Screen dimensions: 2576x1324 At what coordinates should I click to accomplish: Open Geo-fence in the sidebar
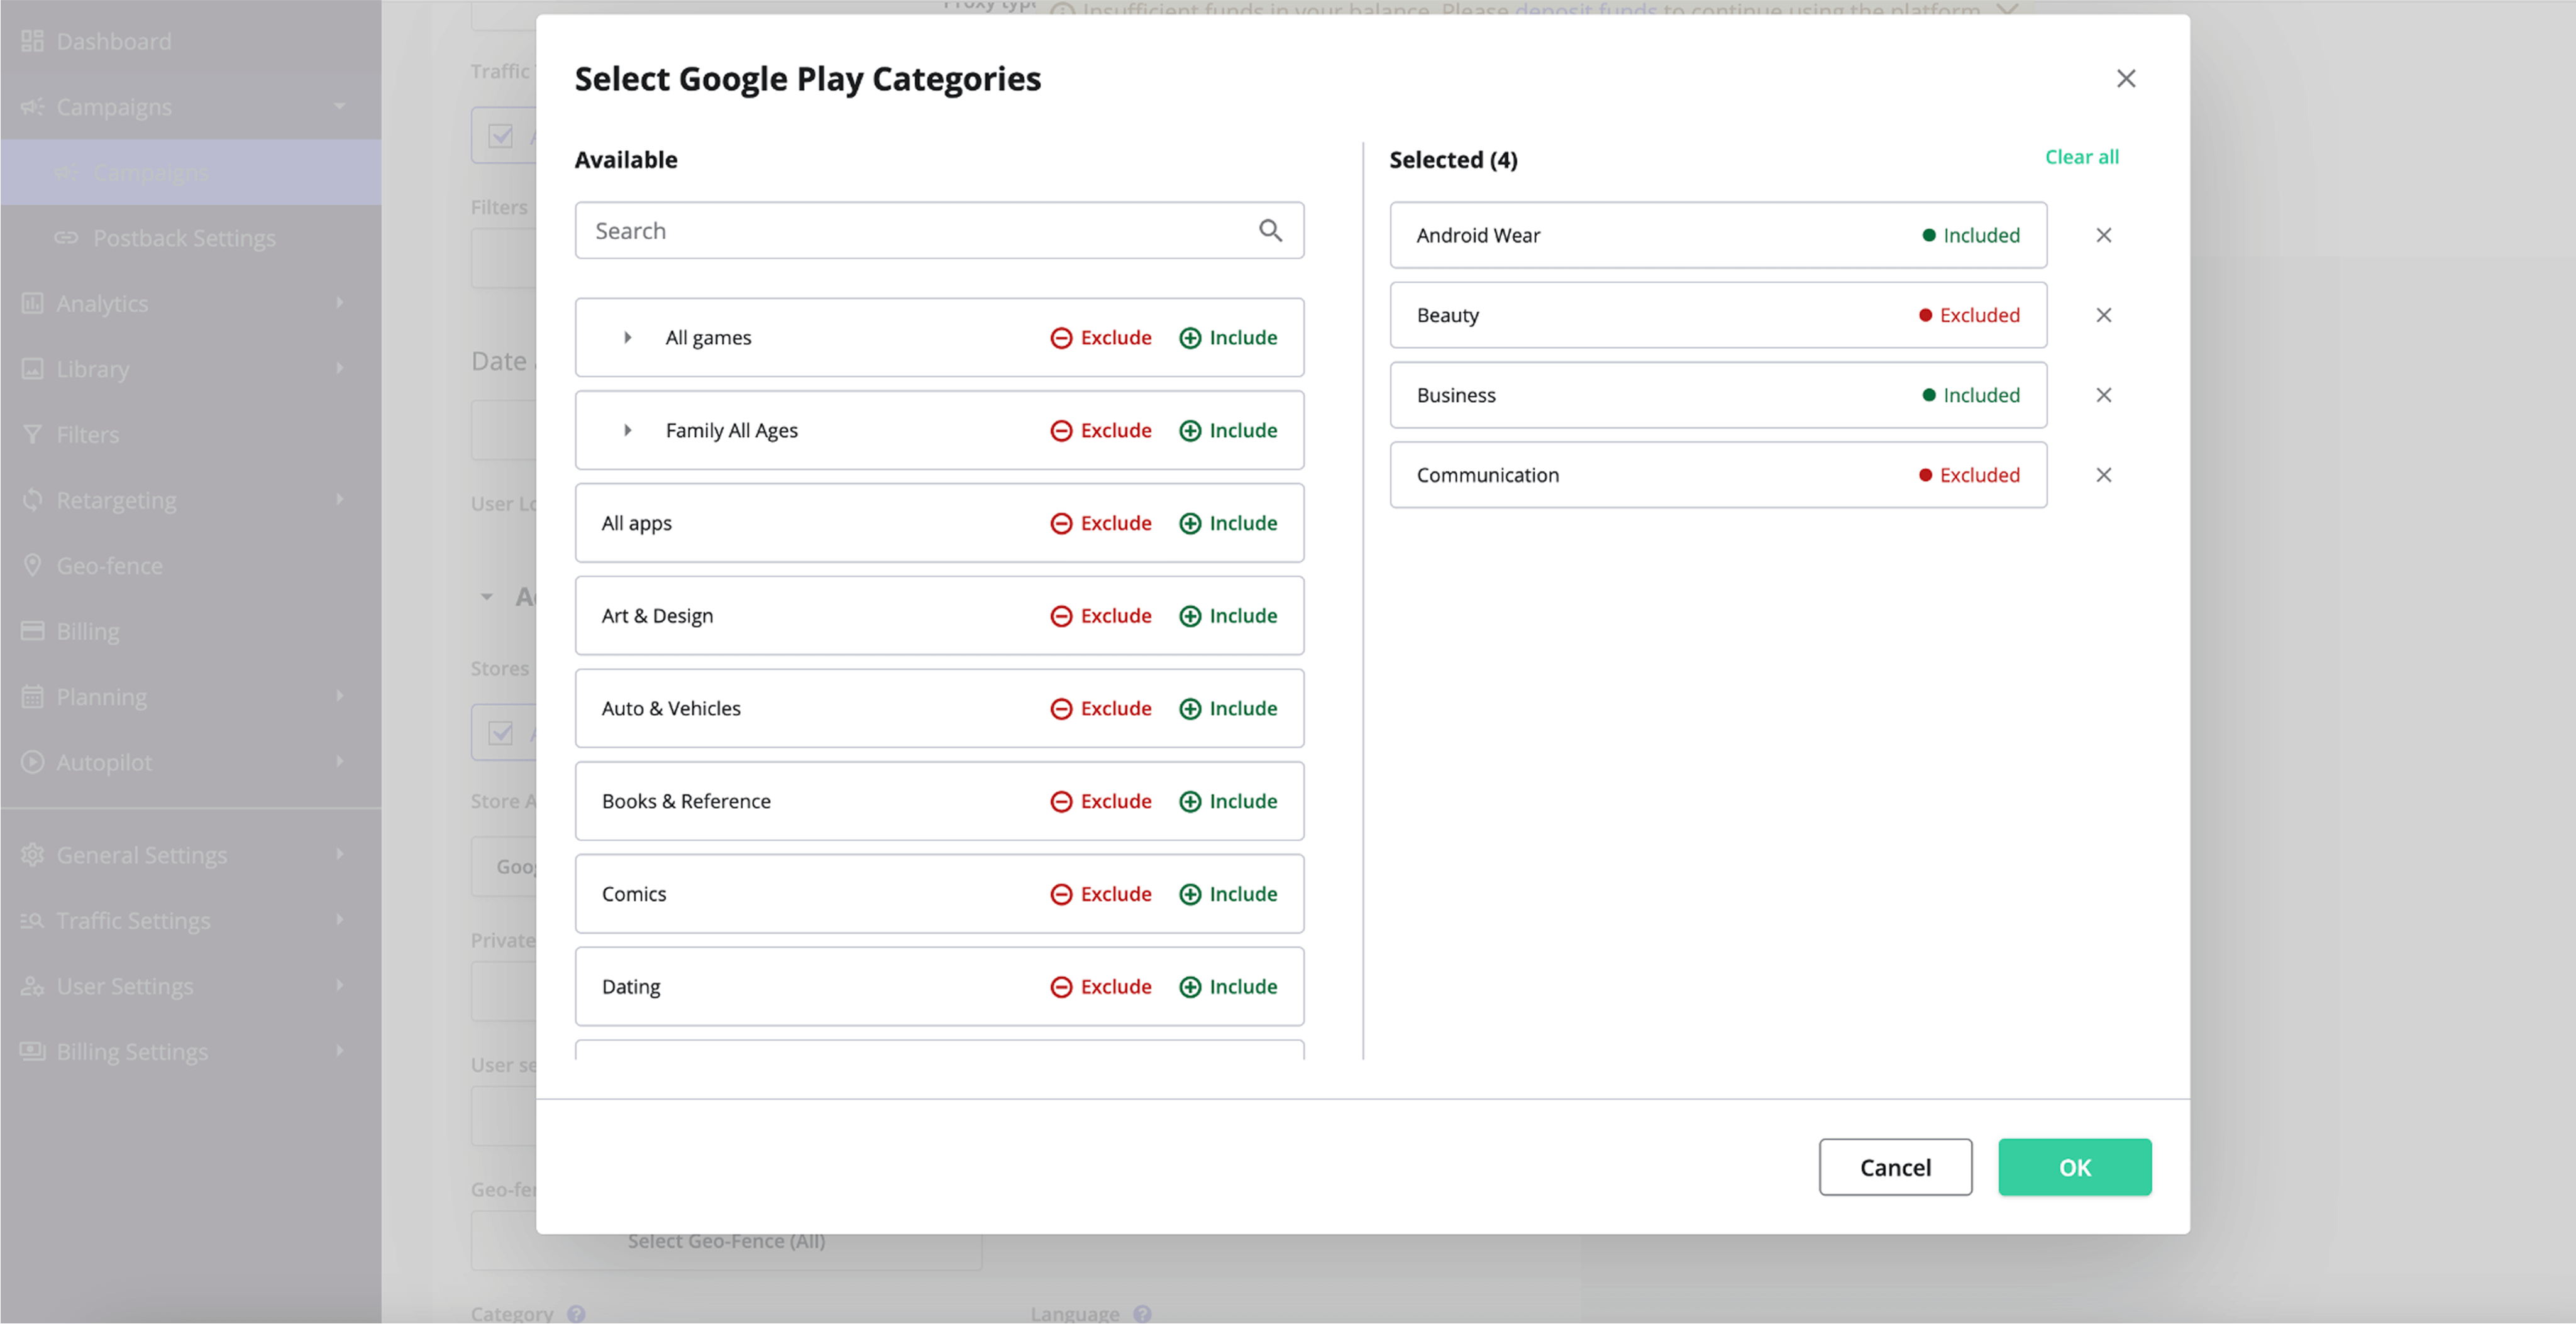pyautogui.click(x=190, y=566)
